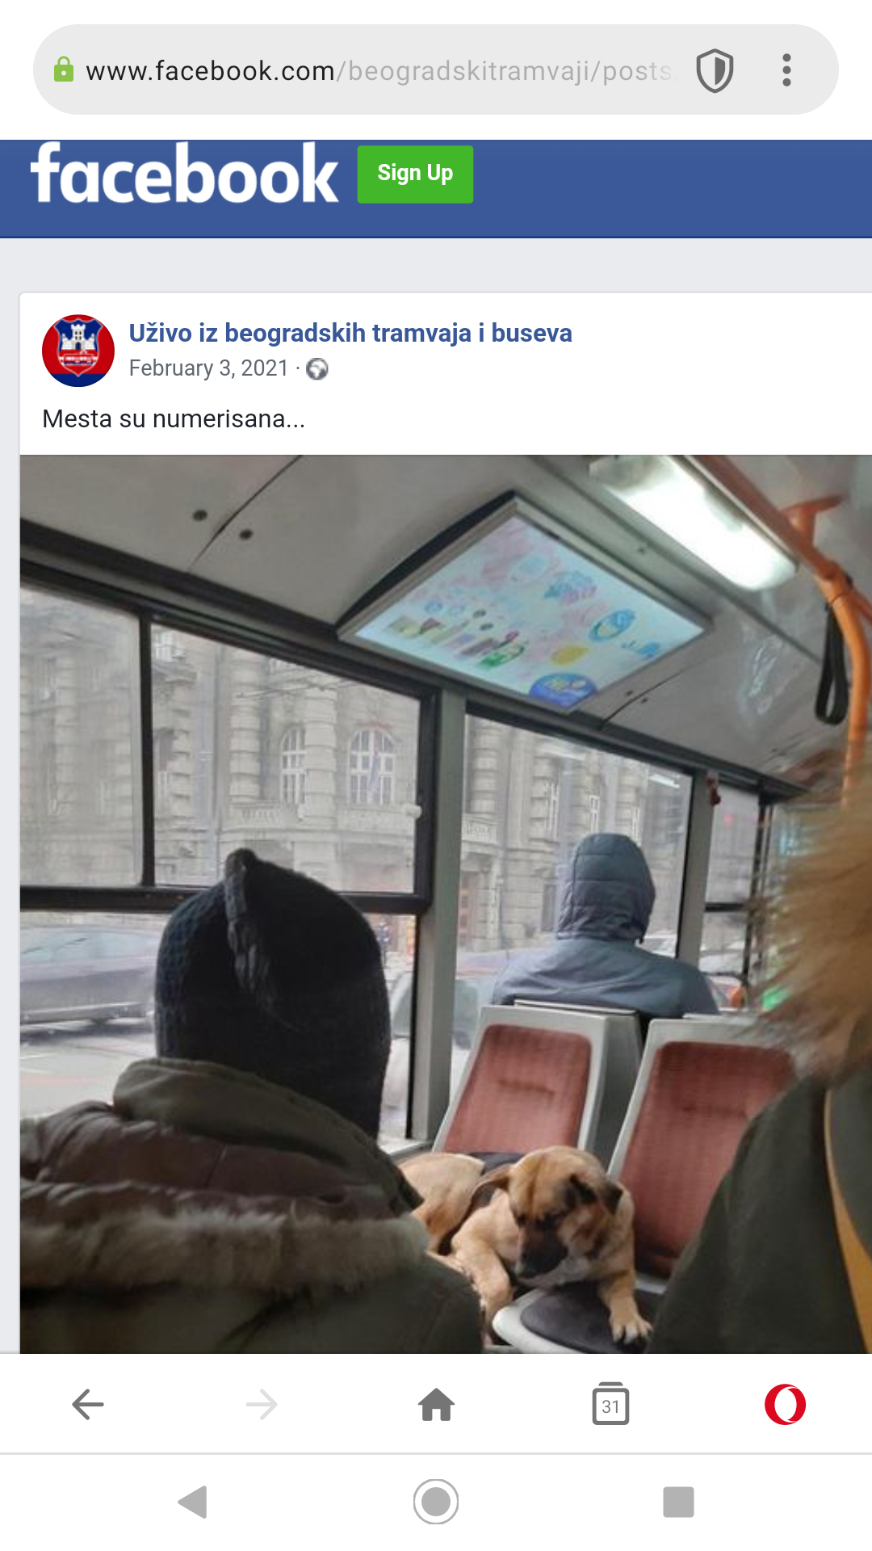Open the page's profile picture
This screenshot has height=1551, width=872.
click(x=78, y=351)
